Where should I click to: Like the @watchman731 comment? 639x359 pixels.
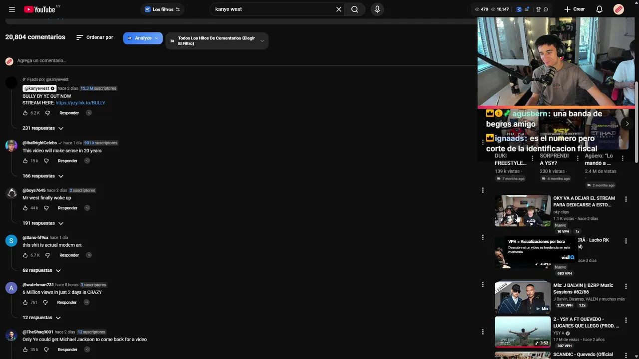[25, 302]
